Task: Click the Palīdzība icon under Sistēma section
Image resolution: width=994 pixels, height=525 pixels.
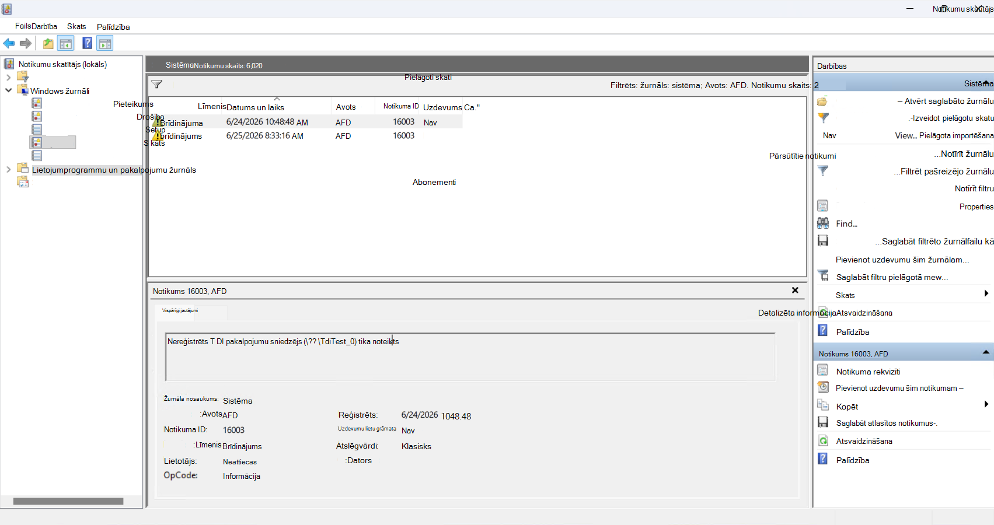Action: click(x=823, y=331)
